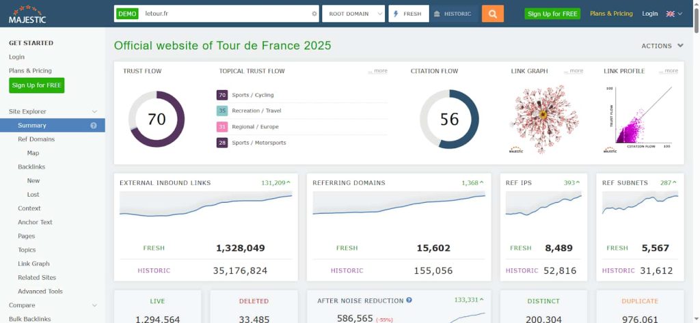Open the Map sidebar item
The height and width of the screenshot is (323, 700).
pos(33,153)
